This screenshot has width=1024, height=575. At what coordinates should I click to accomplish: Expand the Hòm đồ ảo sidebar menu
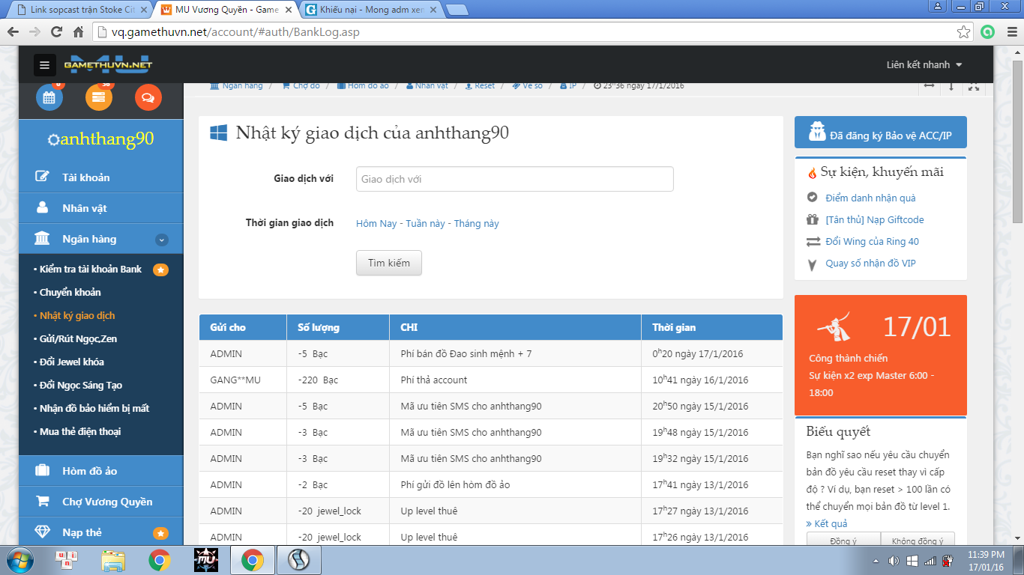click(90, 471)
